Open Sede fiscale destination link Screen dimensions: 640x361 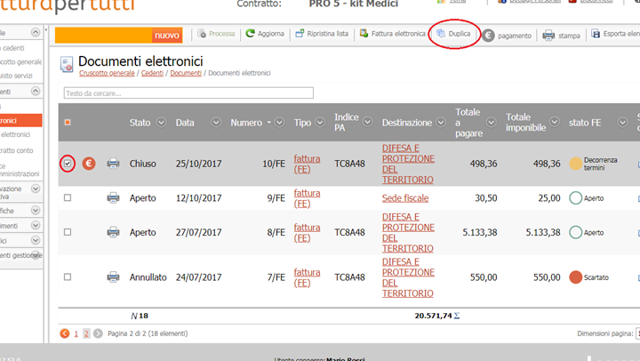405,198
